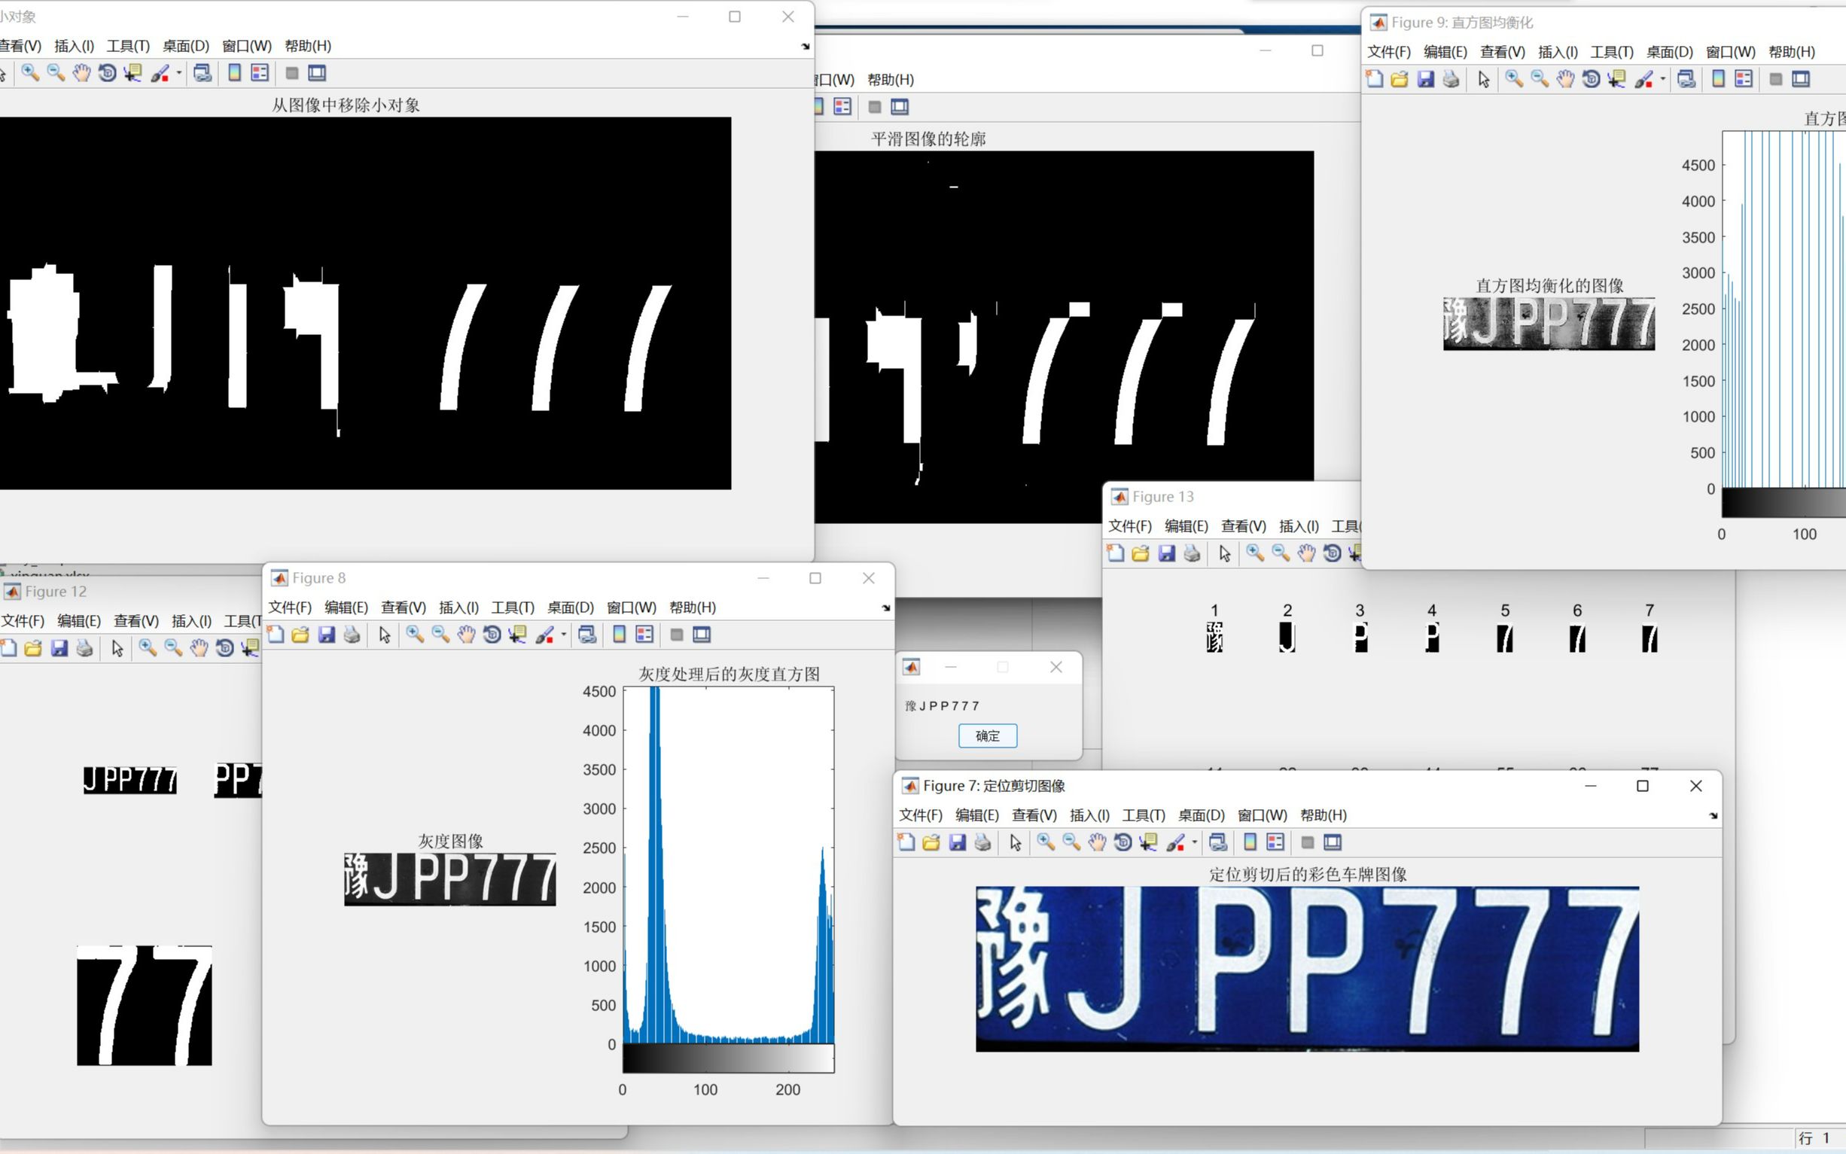This screenshot has height=1154, width=1846.
Task: Toggle Zoom Out in 移除小对象 window
Action: click(56, 73)
